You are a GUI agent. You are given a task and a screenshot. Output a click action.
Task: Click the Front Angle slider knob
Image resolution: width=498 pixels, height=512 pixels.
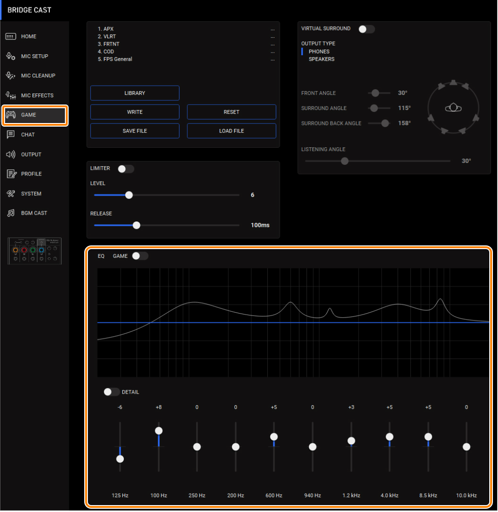point(375,93)
